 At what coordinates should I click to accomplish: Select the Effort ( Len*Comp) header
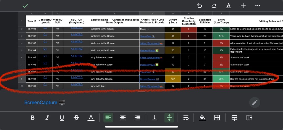click(x=221, y=21)
